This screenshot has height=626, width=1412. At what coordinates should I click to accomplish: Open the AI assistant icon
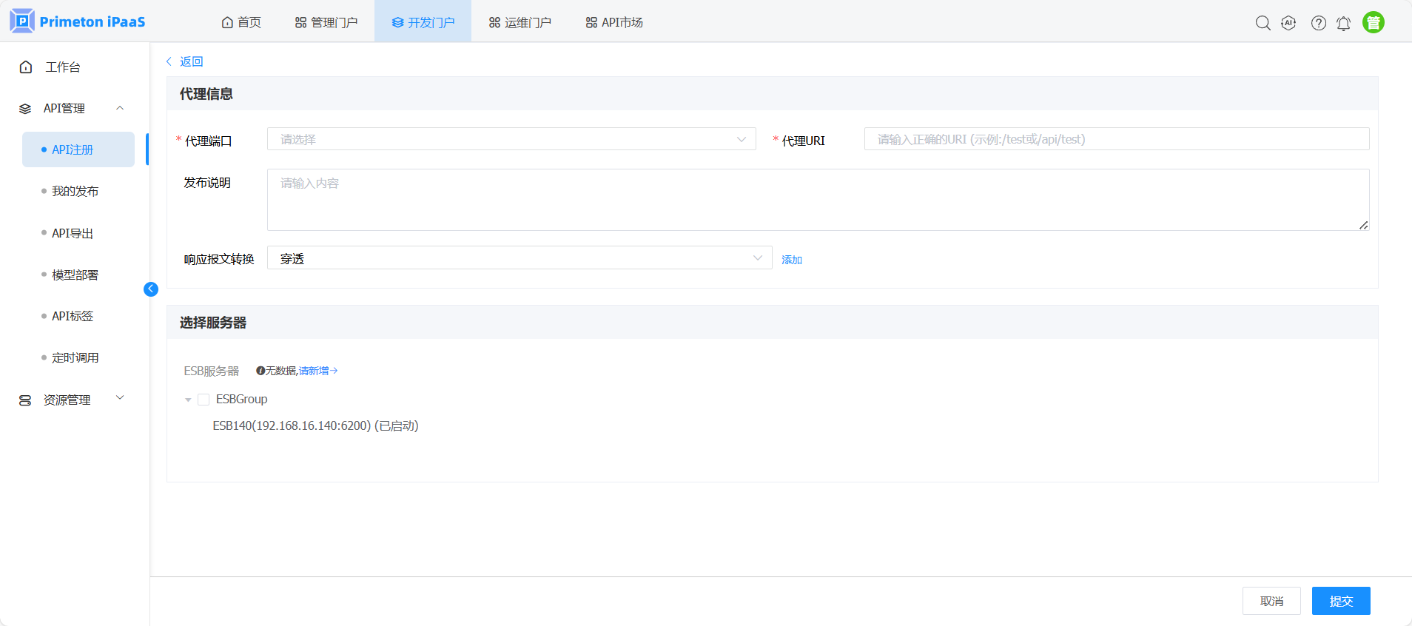pyautogui.click(x=1288, y=23)
